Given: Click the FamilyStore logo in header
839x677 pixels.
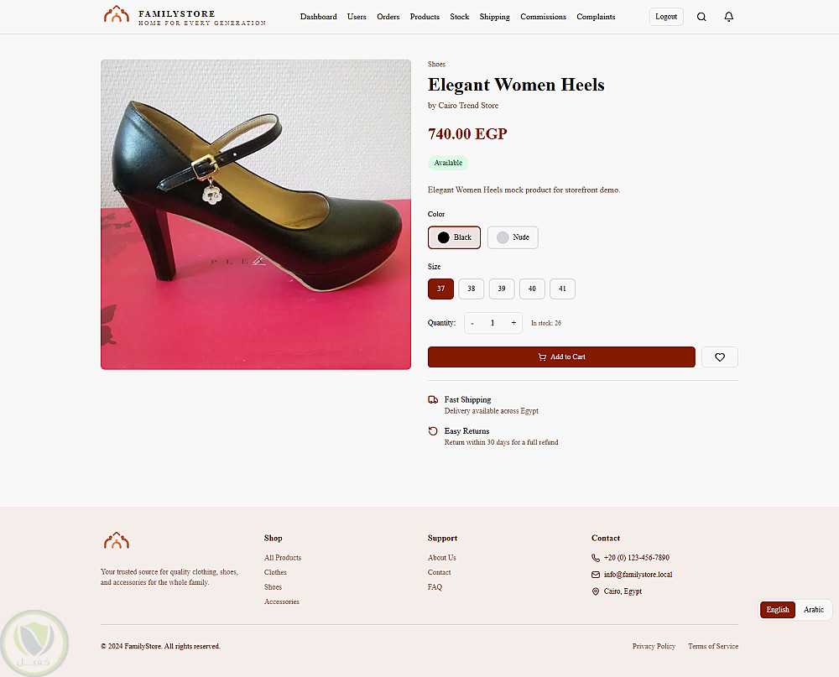Looking at the screenshot, I should pyautogui.click(x=185, y=16).
